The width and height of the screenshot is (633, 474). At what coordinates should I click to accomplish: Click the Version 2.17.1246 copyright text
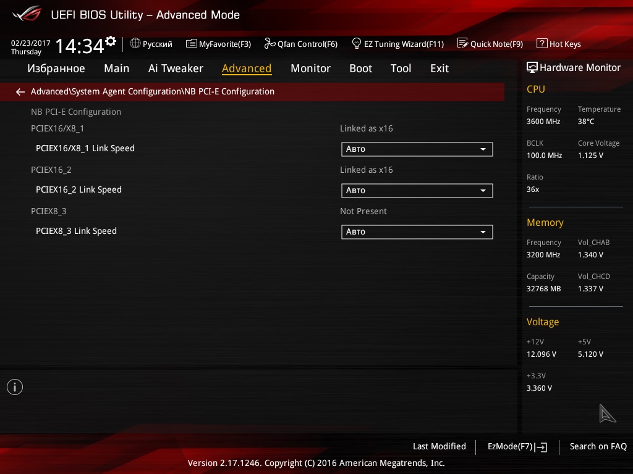pyautogui.click(x=316, y=463)
